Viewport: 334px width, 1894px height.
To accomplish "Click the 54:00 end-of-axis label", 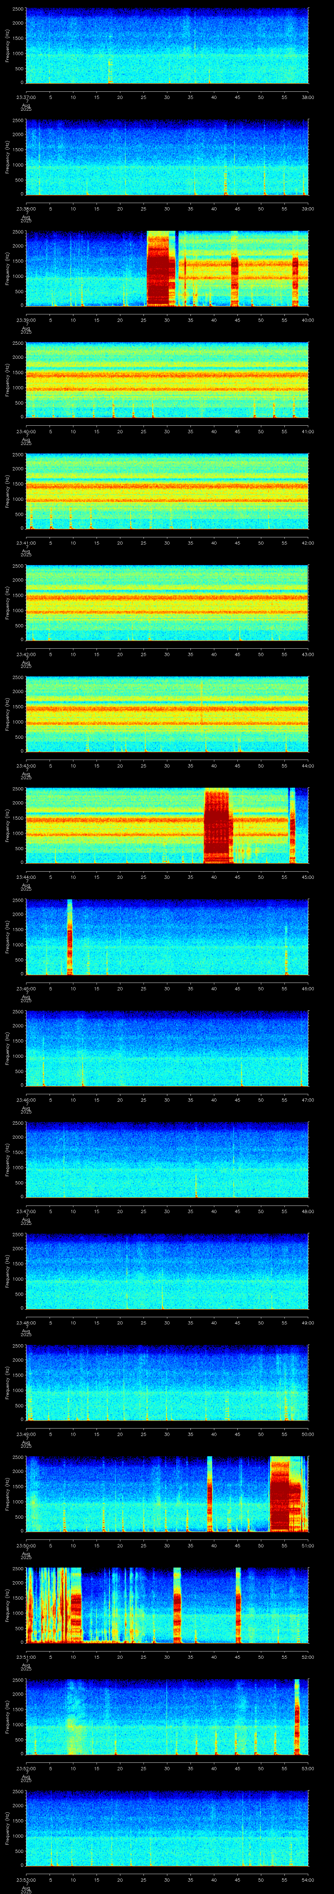I will [308, 1879].
